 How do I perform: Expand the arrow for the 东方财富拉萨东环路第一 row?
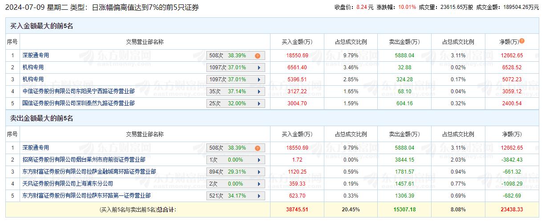[x=258, y=196]
